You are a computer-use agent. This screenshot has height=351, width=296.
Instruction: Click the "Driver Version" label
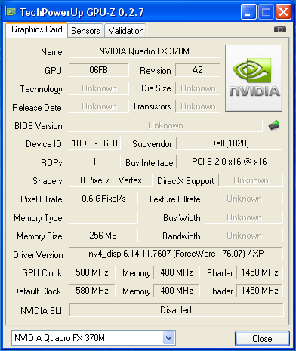[38, 255]
